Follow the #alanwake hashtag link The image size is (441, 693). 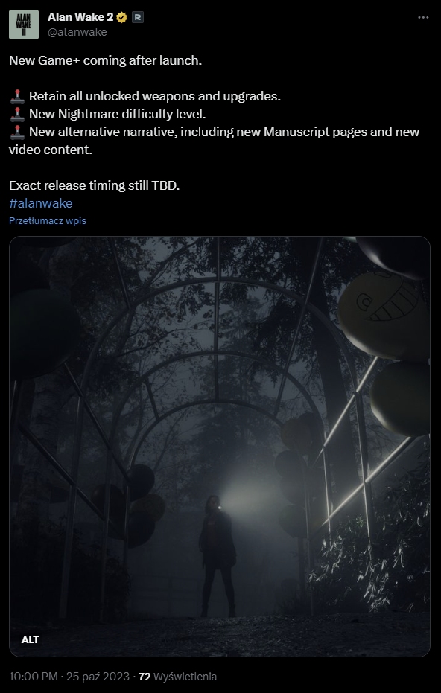pos(41,203)
